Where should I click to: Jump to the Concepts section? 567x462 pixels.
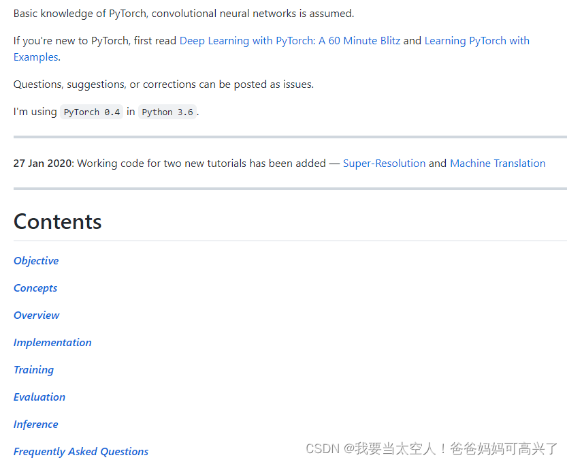pos(35,288)
